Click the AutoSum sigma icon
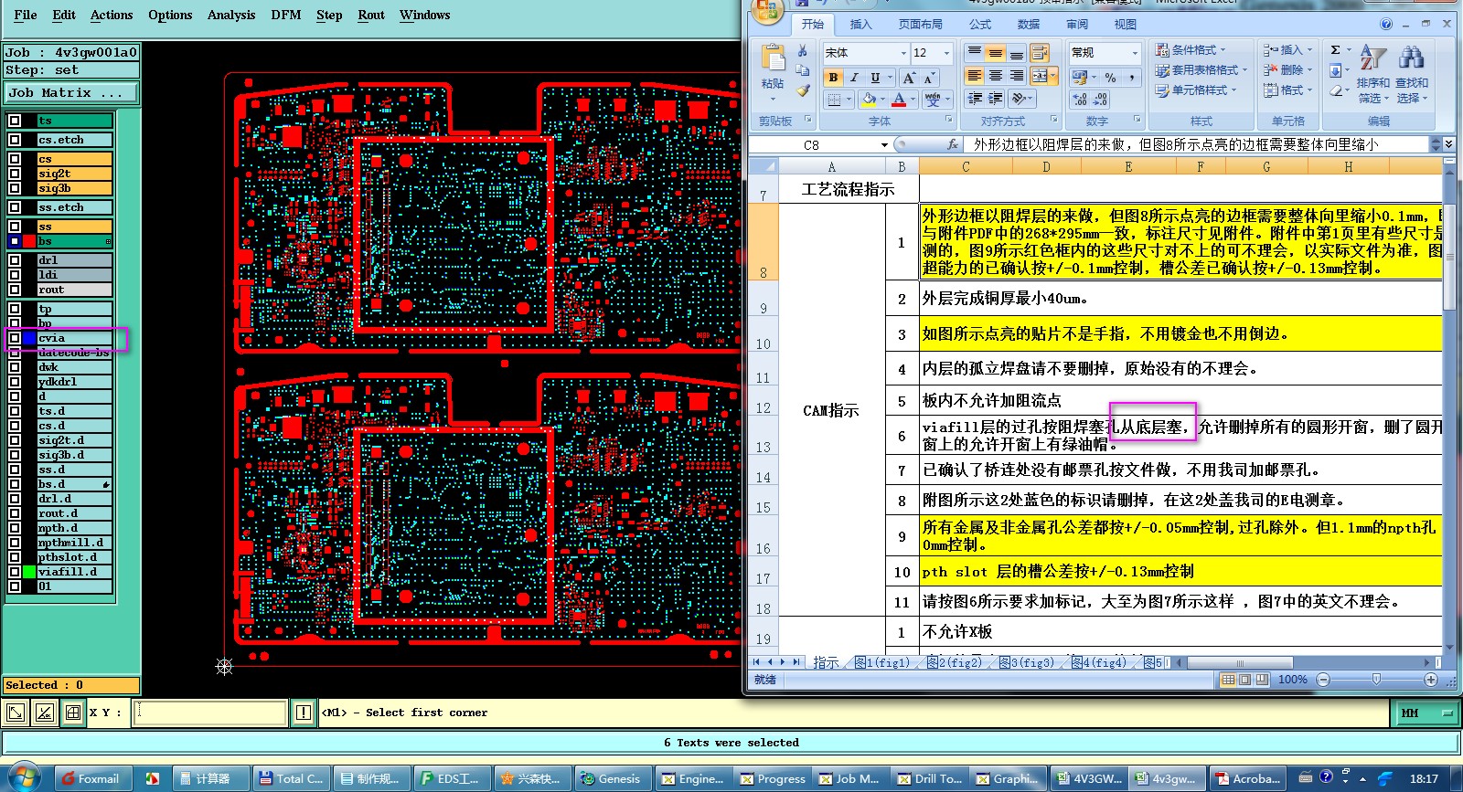This screenshot has height=792, width=1463. point(1335,50)
